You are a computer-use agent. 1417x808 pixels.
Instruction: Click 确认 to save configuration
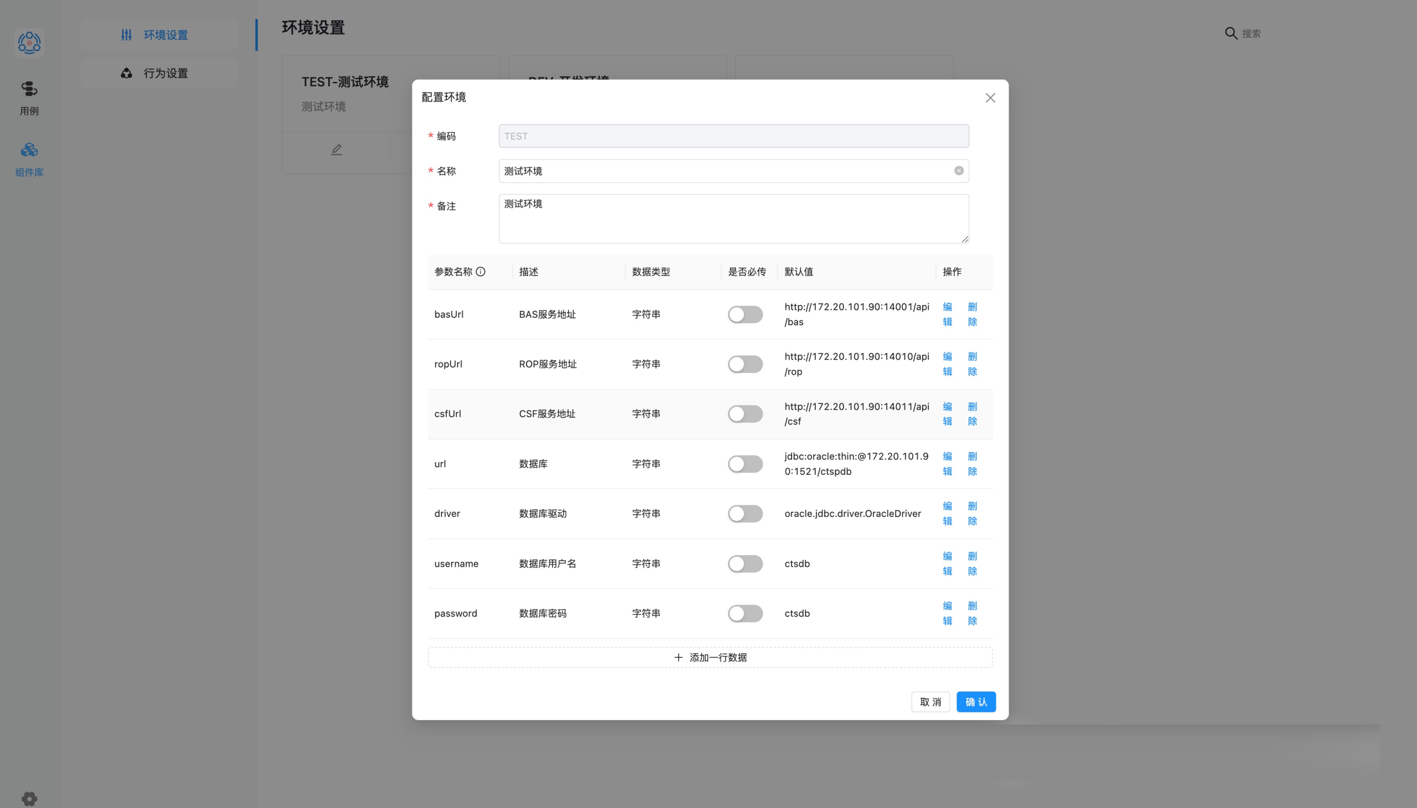[x=976, y=702]
